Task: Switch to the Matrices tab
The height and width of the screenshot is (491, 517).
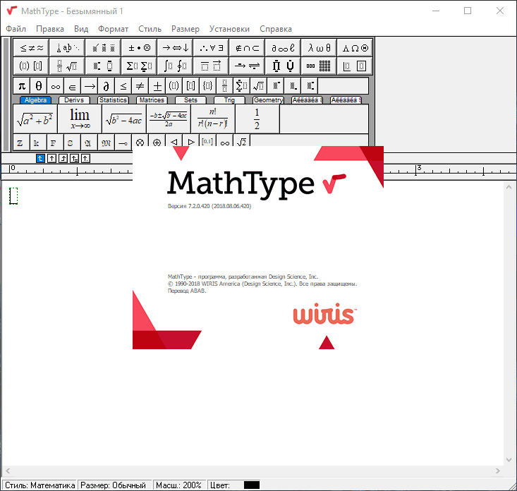Action: pyautogui.click(x=152, y=100)
